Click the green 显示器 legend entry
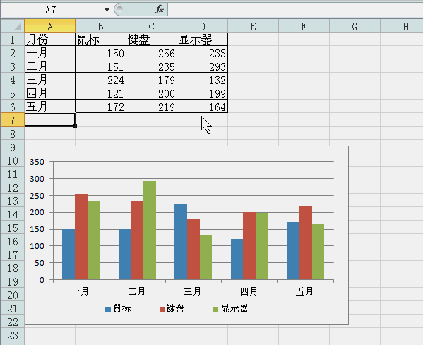 click(x=231, y=308)
